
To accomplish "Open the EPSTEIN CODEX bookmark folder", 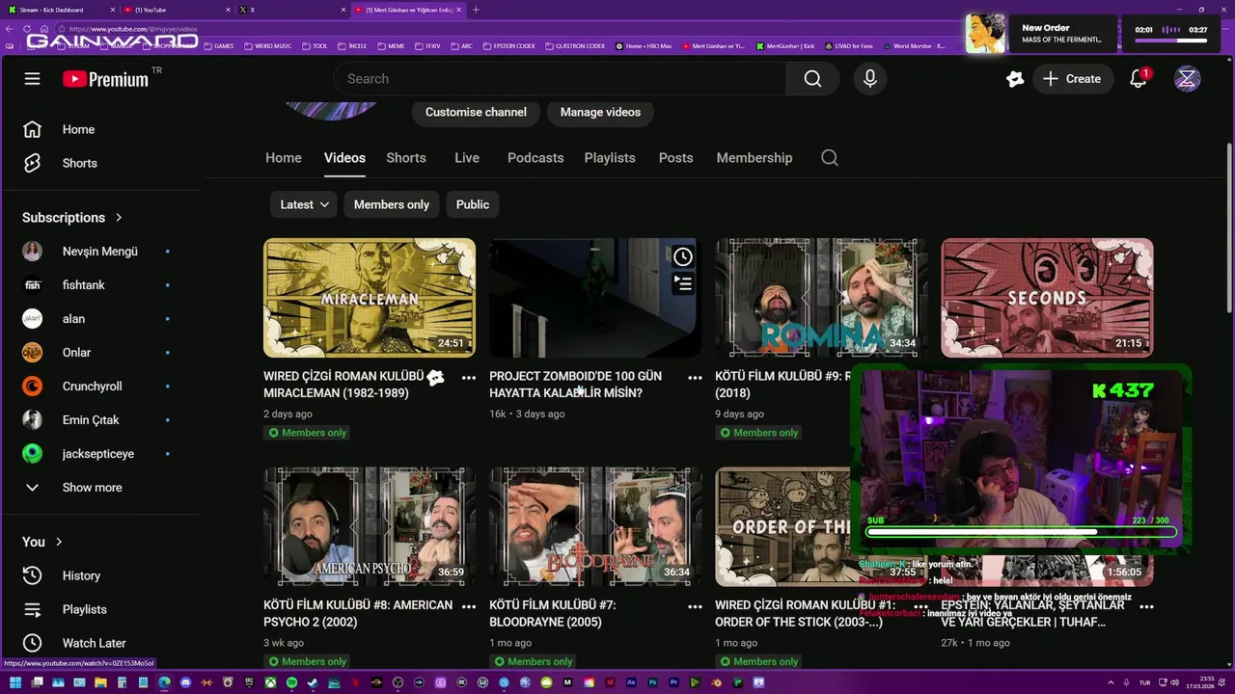I will coord(508,45).
